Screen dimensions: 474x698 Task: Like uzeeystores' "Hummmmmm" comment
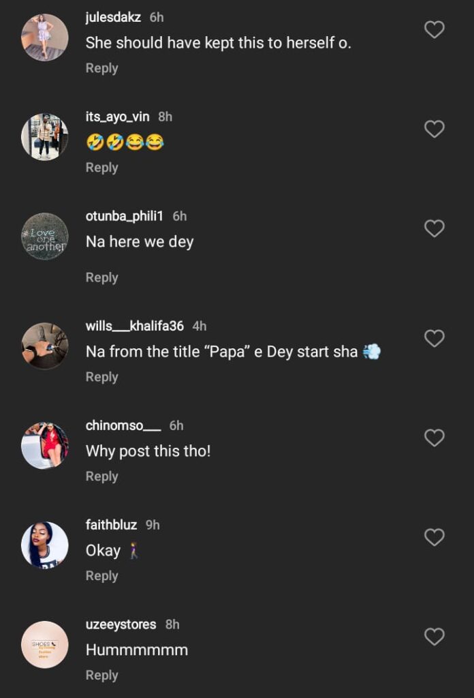pyautogui.click(x=434, y=637)
